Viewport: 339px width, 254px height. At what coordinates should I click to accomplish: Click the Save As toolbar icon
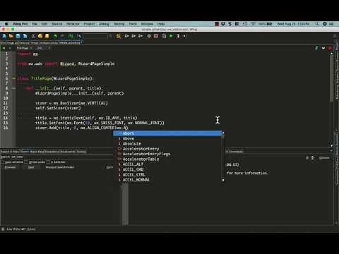tap(25, 36)
